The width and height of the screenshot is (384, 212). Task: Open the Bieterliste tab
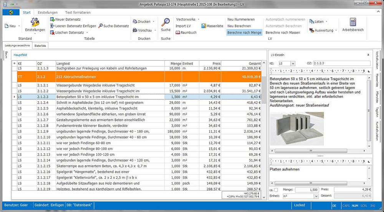[40, 45]
